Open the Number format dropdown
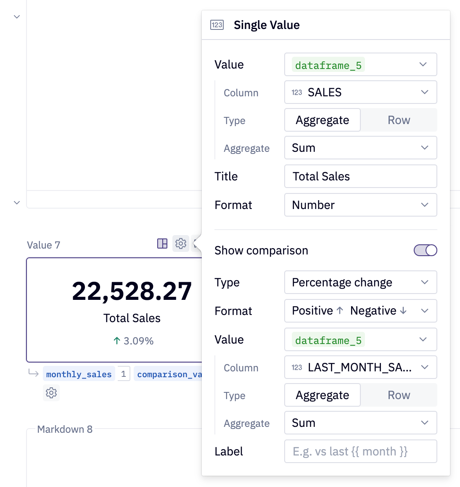 pos(360,205)
